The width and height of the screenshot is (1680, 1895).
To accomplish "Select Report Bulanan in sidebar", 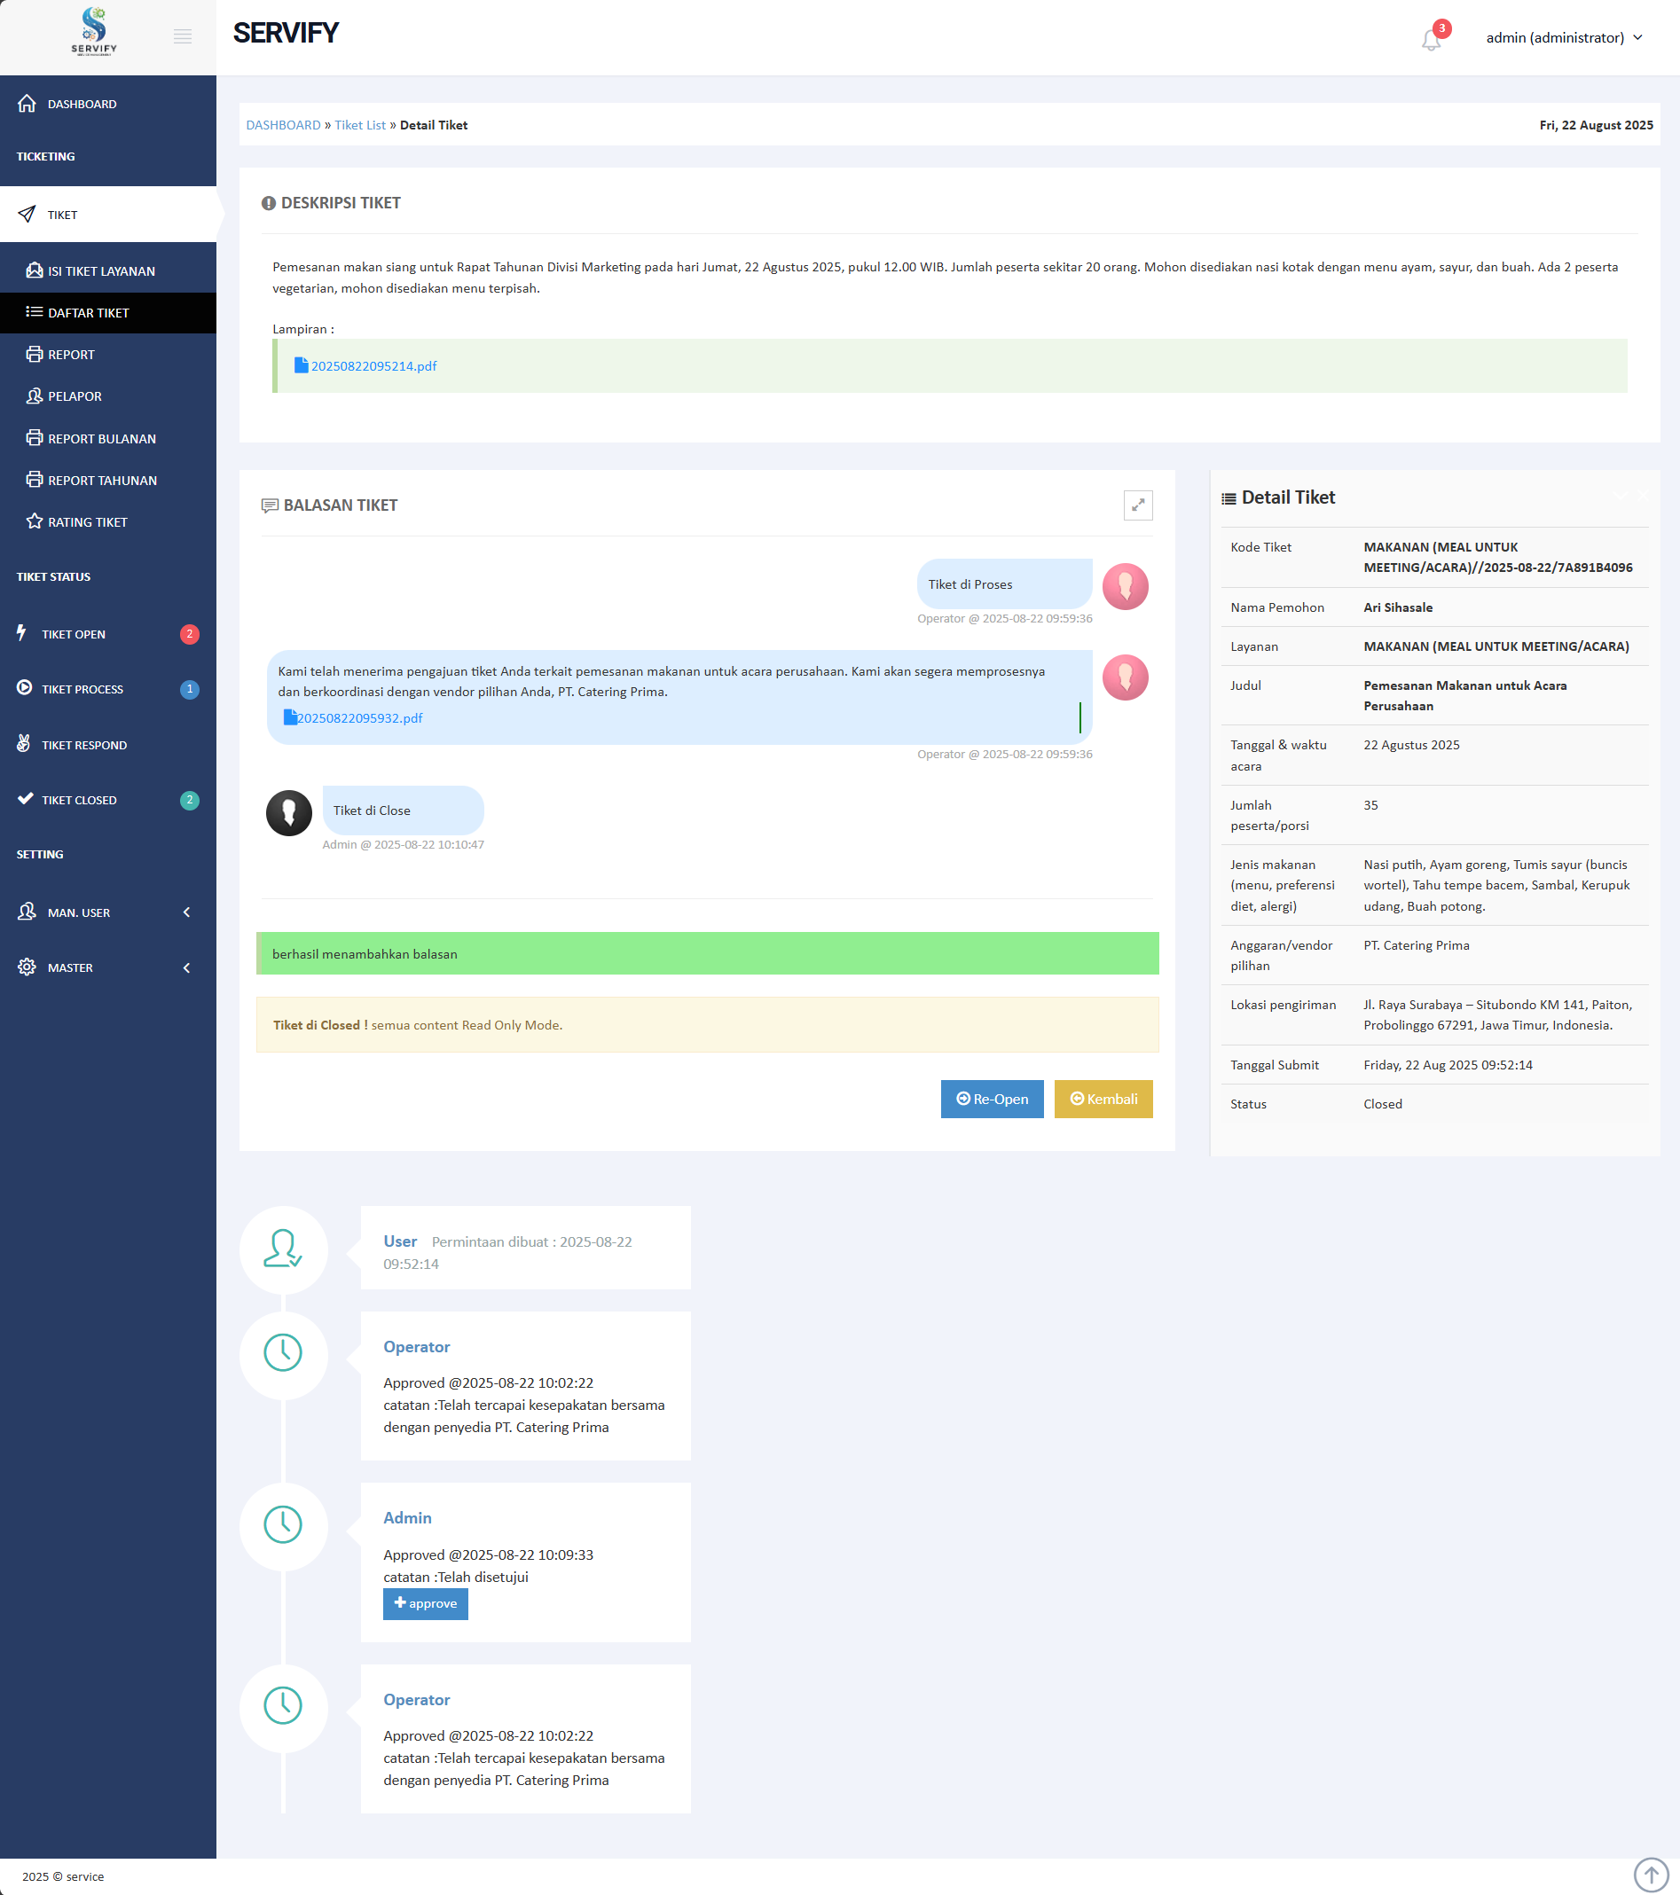I will click(x=101, y=439).
